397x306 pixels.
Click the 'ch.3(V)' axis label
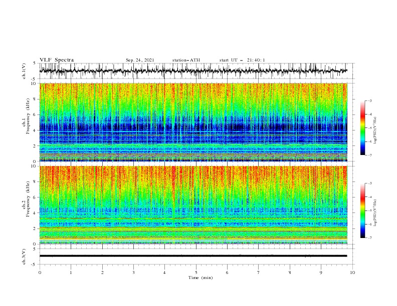[24, 256]
